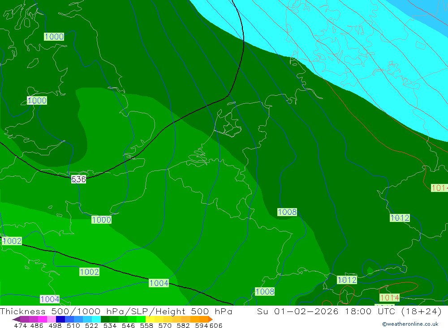The width and height of the screenshot is (448, 328).
Task: Click the 536 height contour label
Action: coord(78,179)
